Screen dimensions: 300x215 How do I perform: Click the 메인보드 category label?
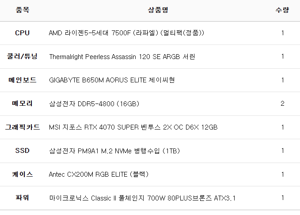point(22,80)
